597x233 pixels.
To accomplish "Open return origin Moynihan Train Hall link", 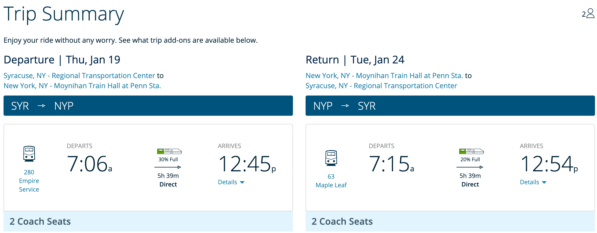I will point(384,76).
